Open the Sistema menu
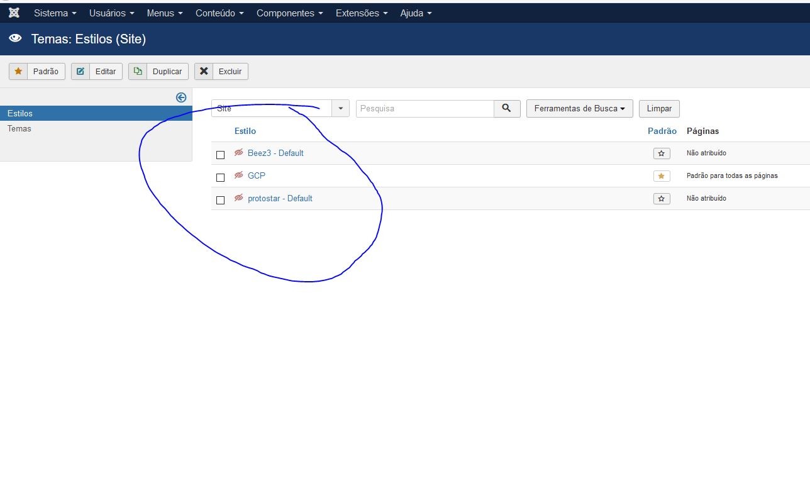 55,13
